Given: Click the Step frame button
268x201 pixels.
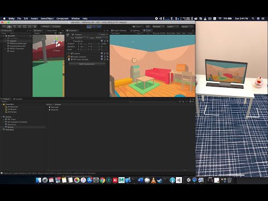Looking at the screenshot, I should coord(99,27).
